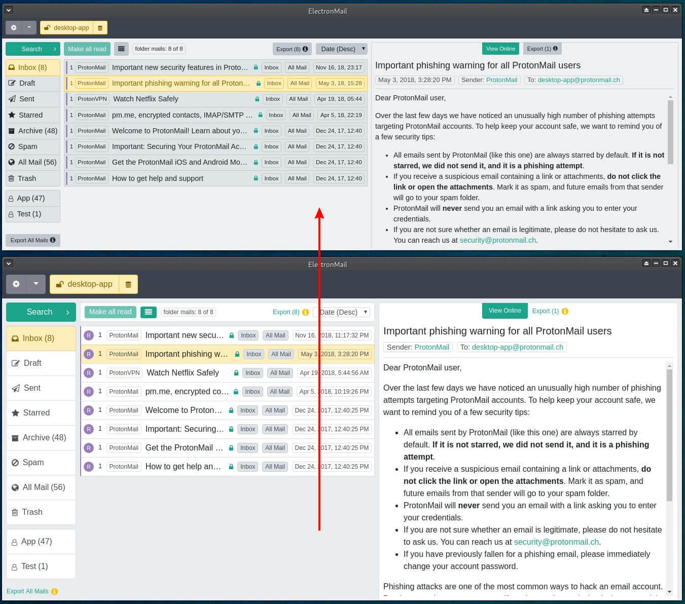
Task: Open Draft folder in top window
Action: pos(33,83)
